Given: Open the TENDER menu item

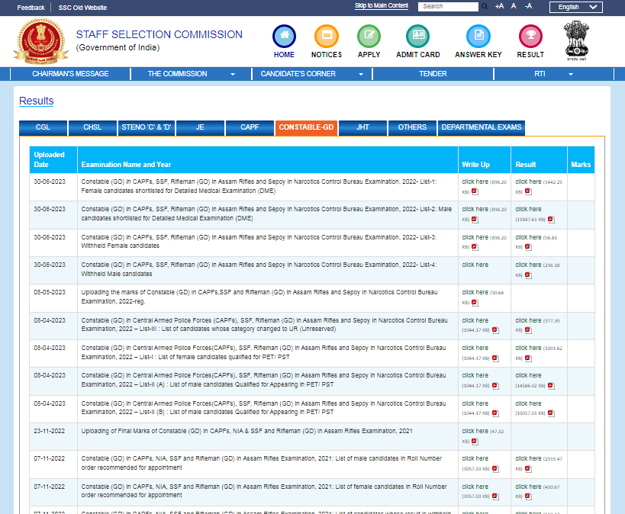Looking at the screenshot, I should tap(433, 74).
